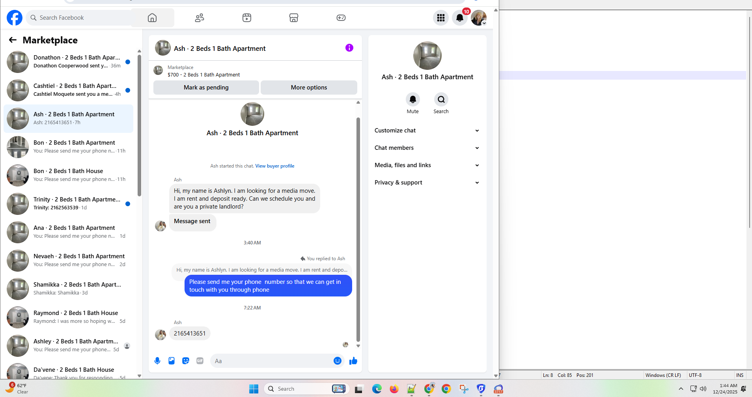
Task: Click the quoted reply preview 'Hi, my name is Ashlyn'
Action: tap(262, 270)
